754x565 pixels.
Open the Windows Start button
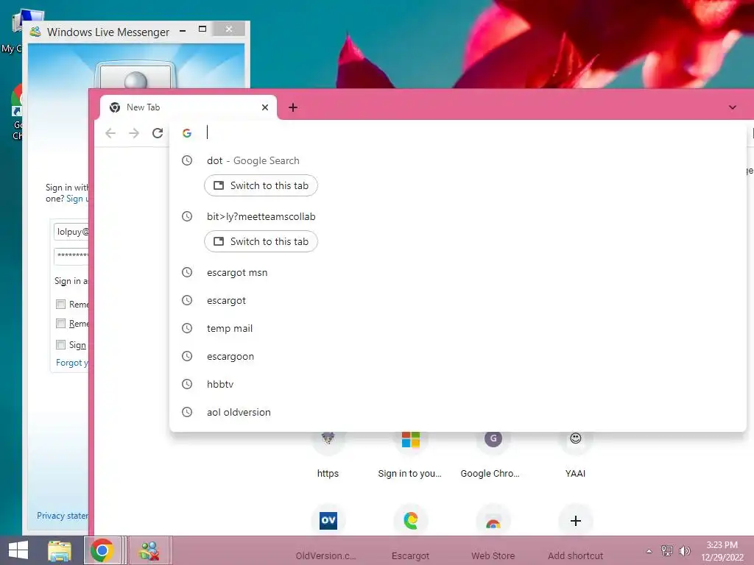[x=18, y=550]
